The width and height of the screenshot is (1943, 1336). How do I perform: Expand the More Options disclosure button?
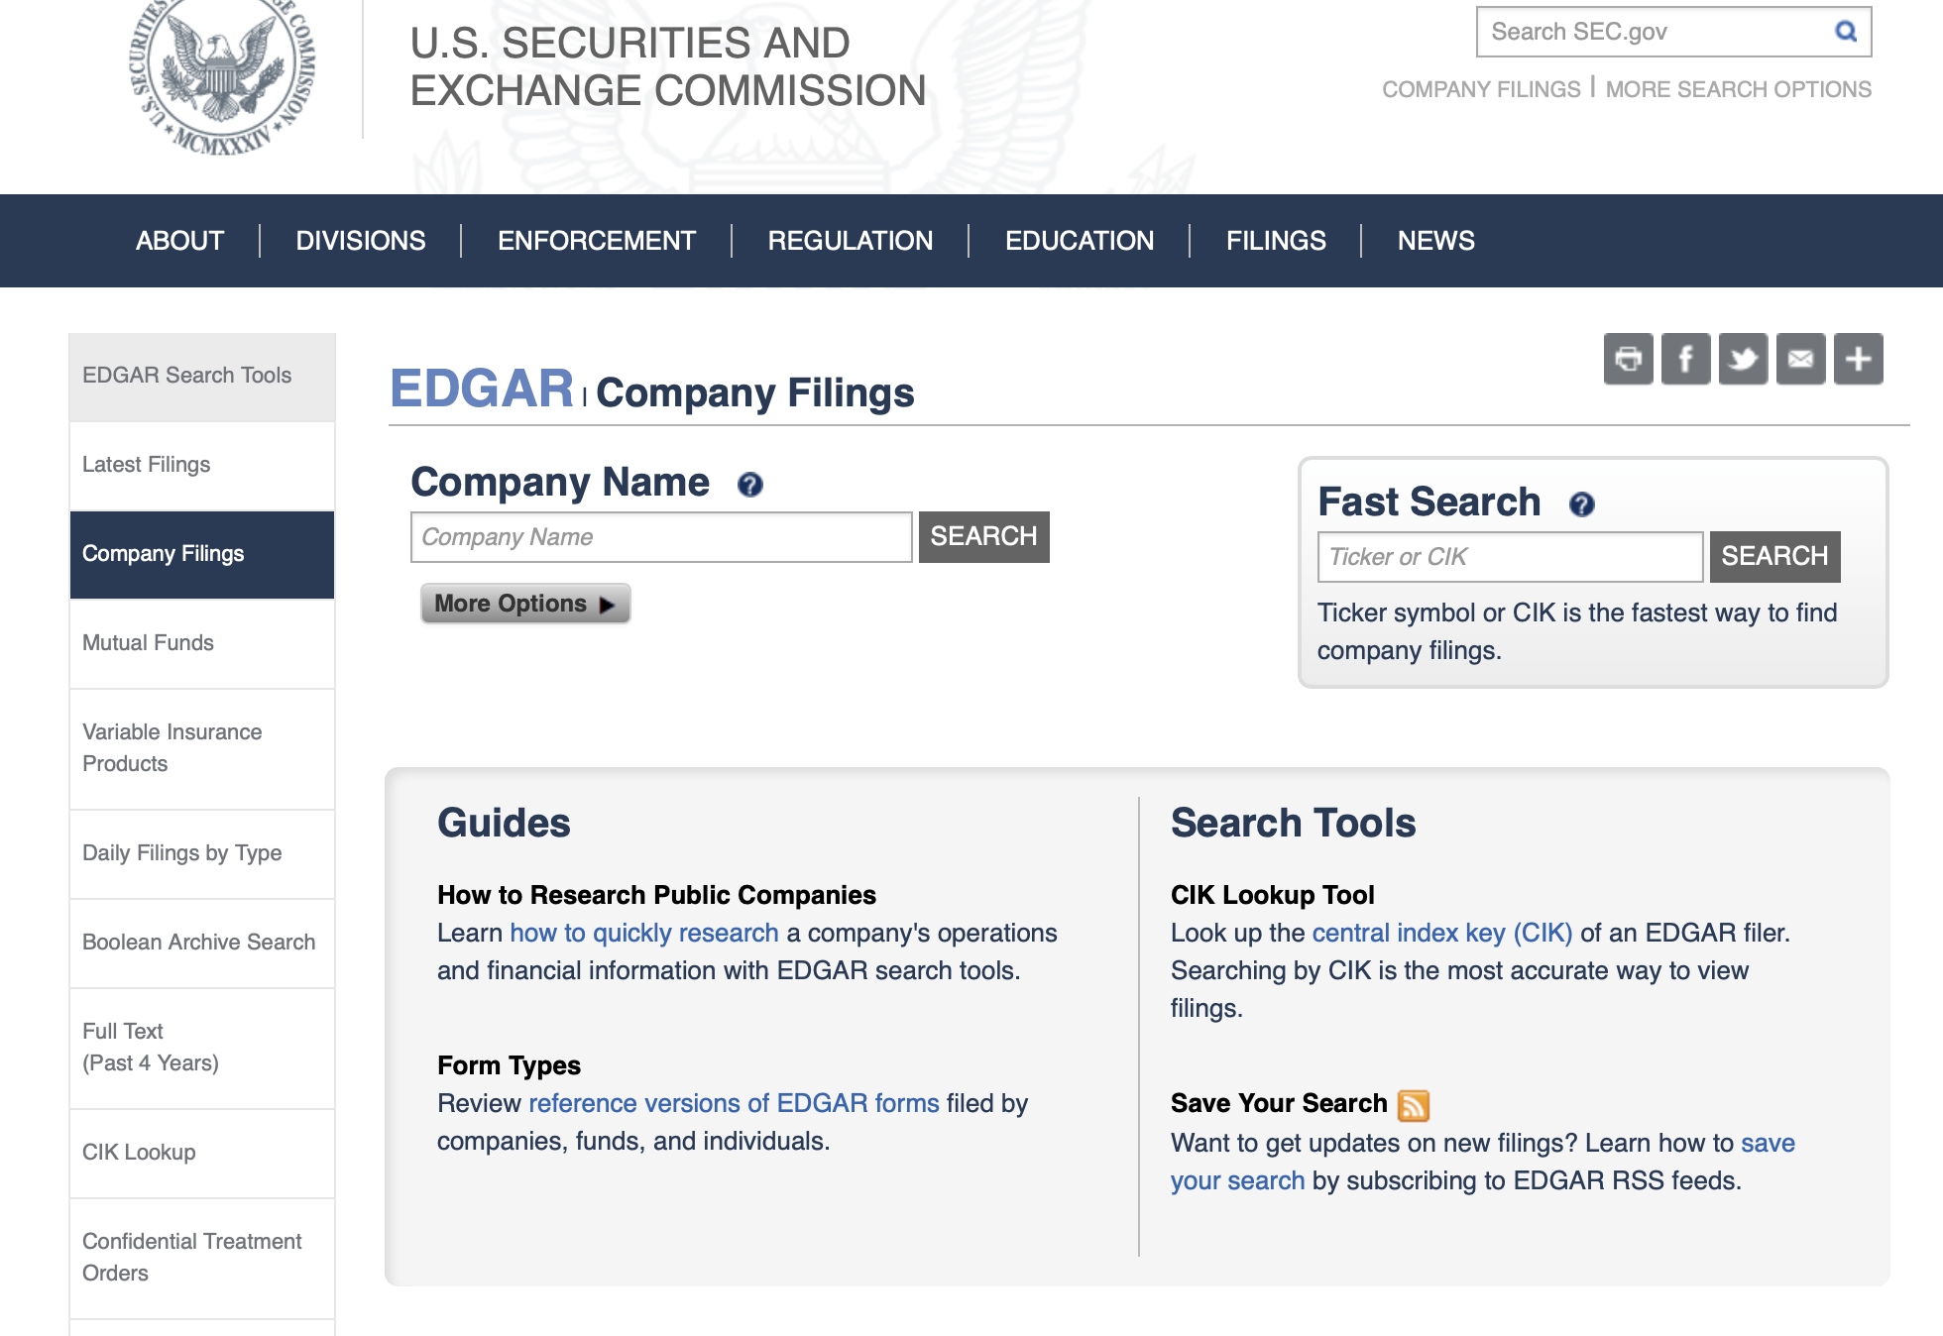tap(525, 604)
